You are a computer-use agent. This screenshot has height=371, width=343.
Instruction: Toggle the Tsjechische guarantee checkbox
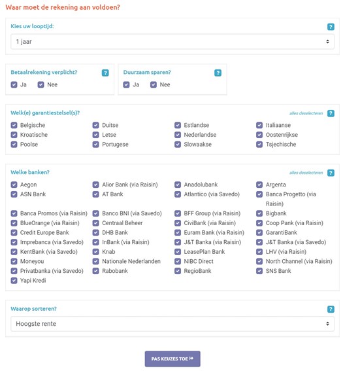pos(259,145)
